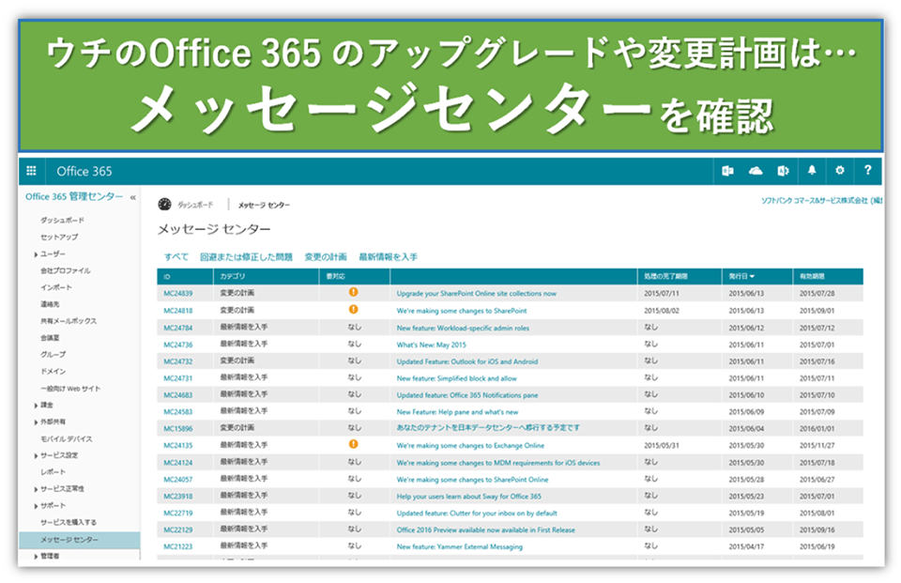Go to ダッシュボード in the sidebar
This screenshot has width=901, height=583.
tap(62, 221)
